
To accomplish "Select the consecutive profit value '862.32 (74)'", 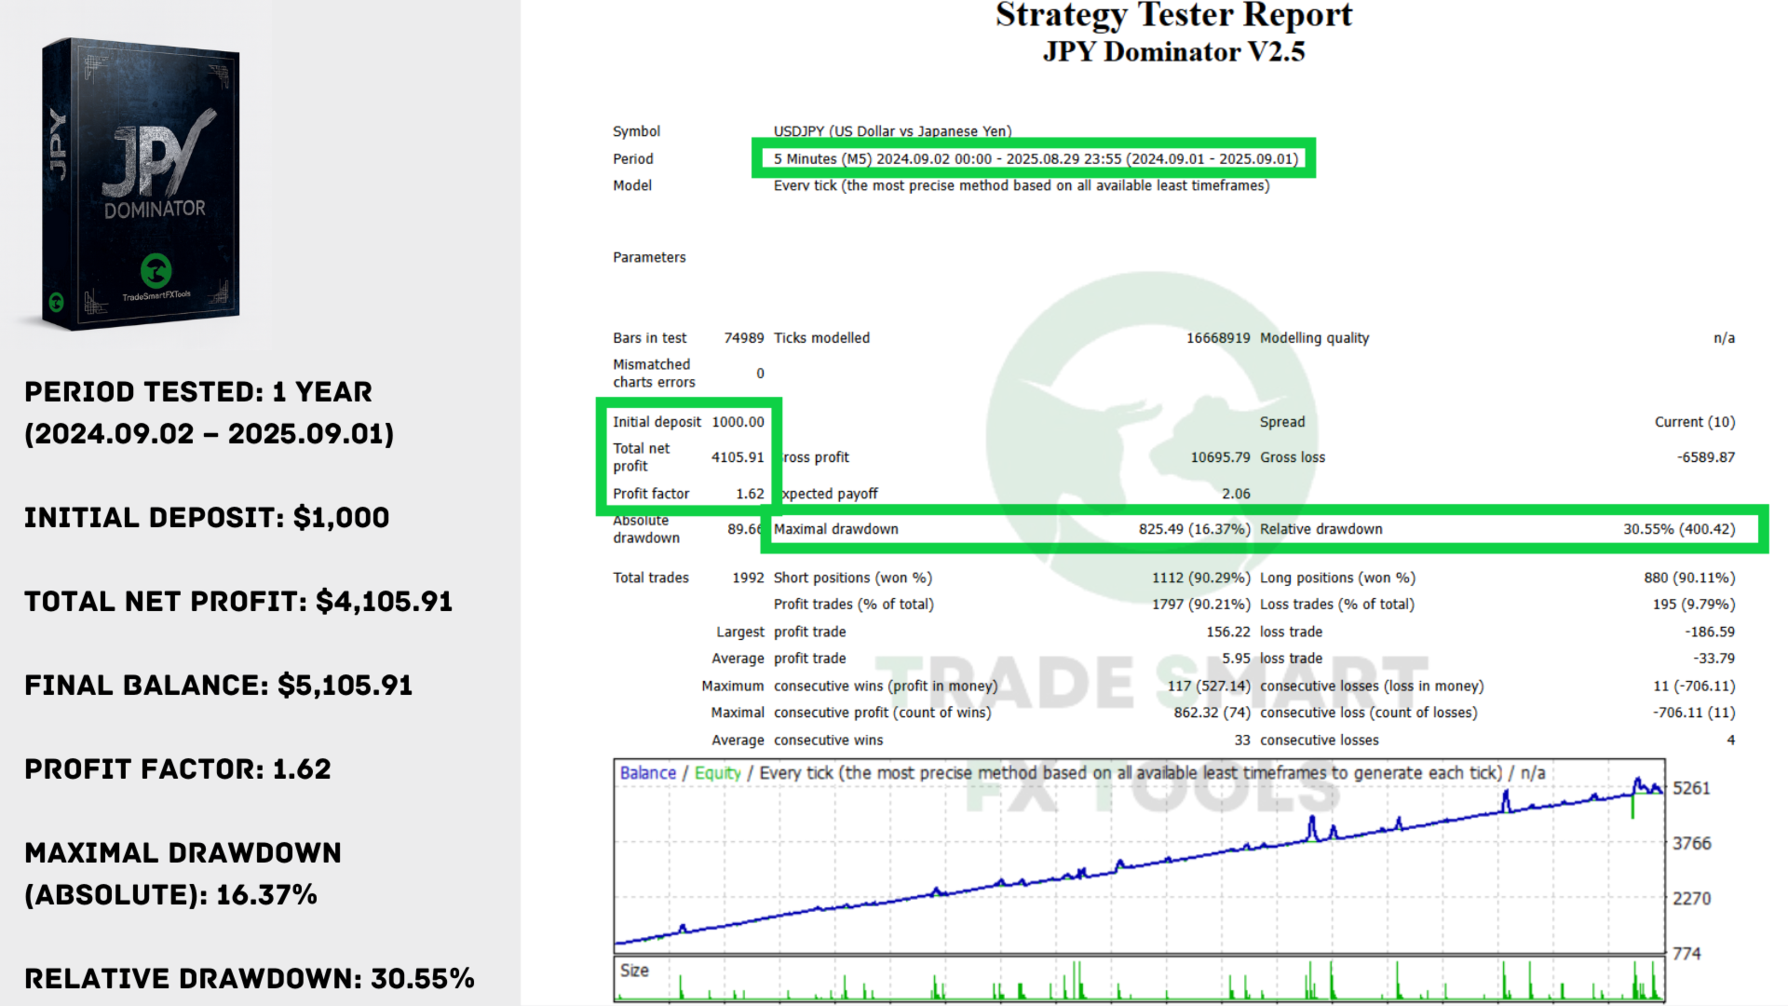I will click(x=1212, y=713).
